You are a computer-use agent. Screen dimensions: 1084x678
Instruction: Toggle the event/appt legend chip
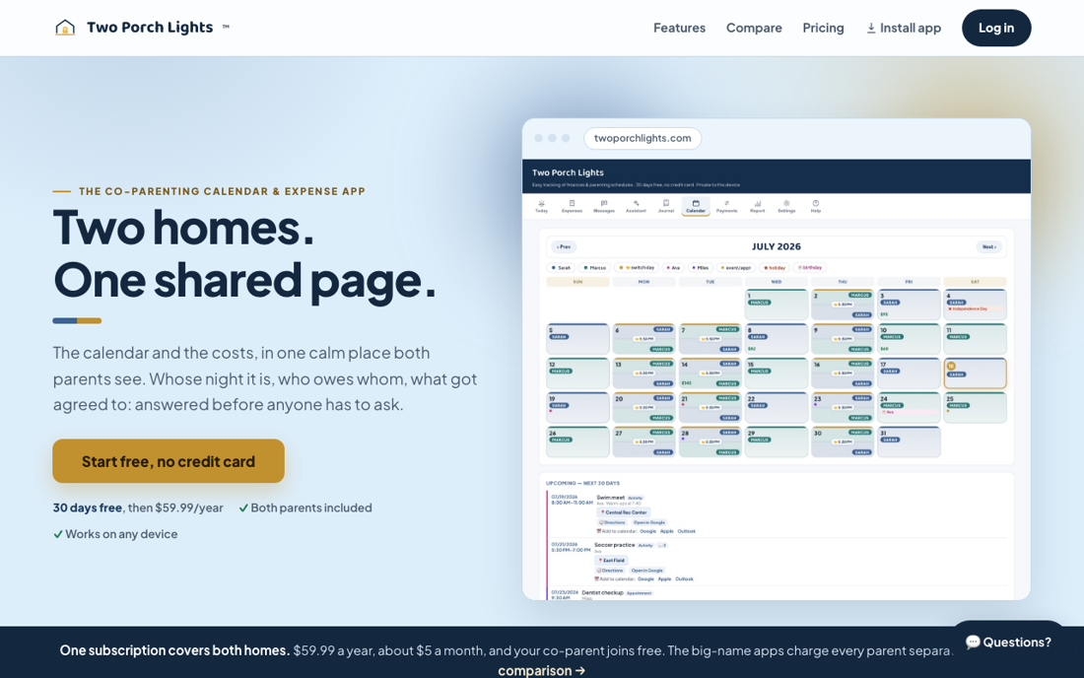tap(735, 267)
